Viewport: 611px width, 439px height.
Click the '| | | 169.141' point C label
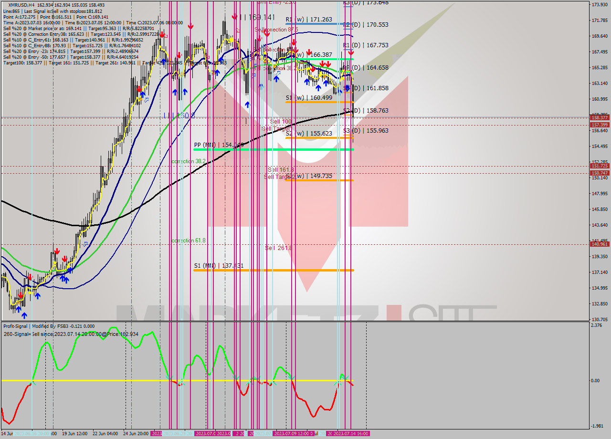tap(257, 17)
